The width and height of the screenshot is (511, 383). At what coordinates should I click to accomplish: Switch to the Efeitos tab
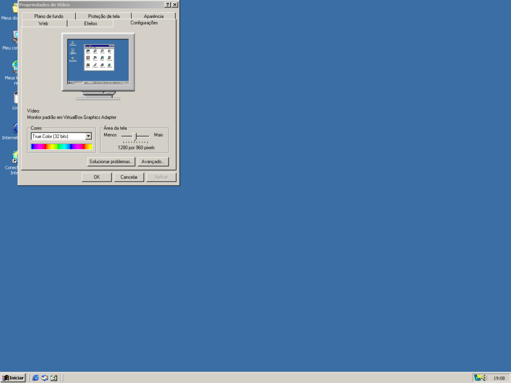tap(90, 23)
